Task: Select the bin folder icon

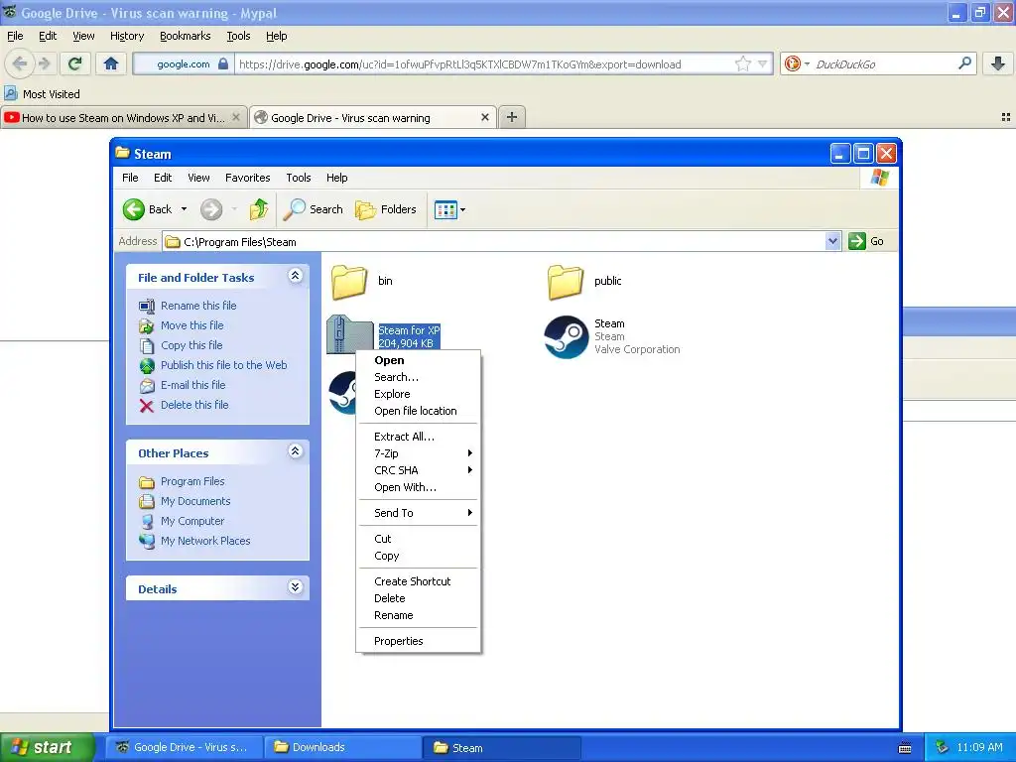Action: [349, 281]
